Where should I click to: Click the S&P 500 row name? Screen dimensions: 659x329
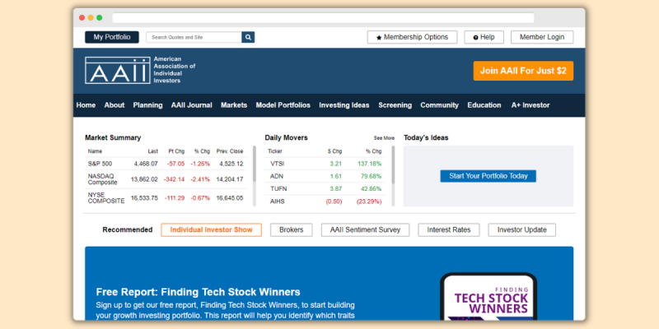100,164
